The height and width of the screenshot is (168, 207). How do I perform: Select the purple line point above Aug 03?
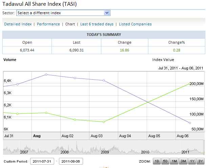tap(104, 80)
